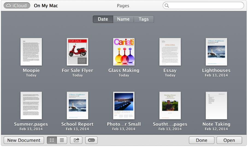Viewport: 248px width, 147px height.
Task: Sort documents by Name
Action: [123, 19]
